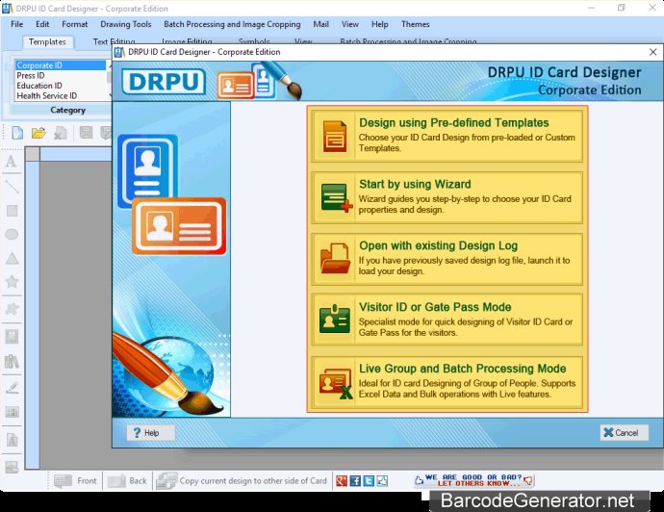Open the Help menu in menu bar
This screenshot has height=512, width=664.
(379, 24)
